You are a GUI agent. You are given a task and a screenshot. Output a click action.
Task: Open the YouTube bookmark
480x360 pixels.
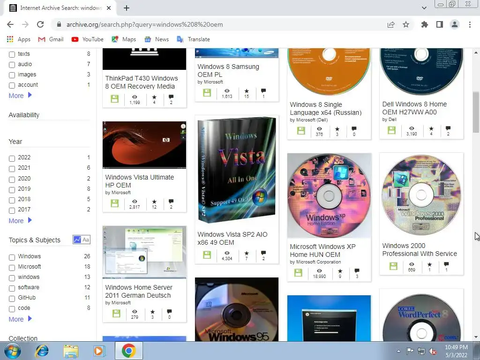click(x=88, y=39)
